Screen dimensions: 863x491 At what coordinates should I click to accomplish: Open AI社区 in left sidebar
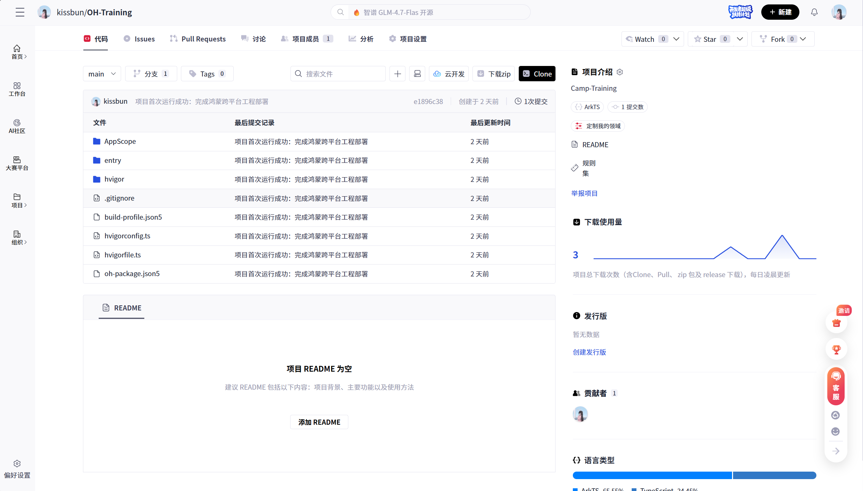17,126
